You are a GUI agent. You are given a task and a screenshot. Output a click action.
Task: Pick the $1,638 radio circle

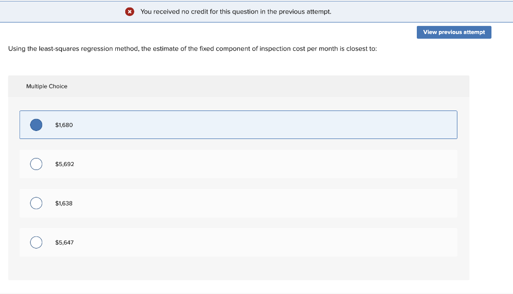pos(36,203)
